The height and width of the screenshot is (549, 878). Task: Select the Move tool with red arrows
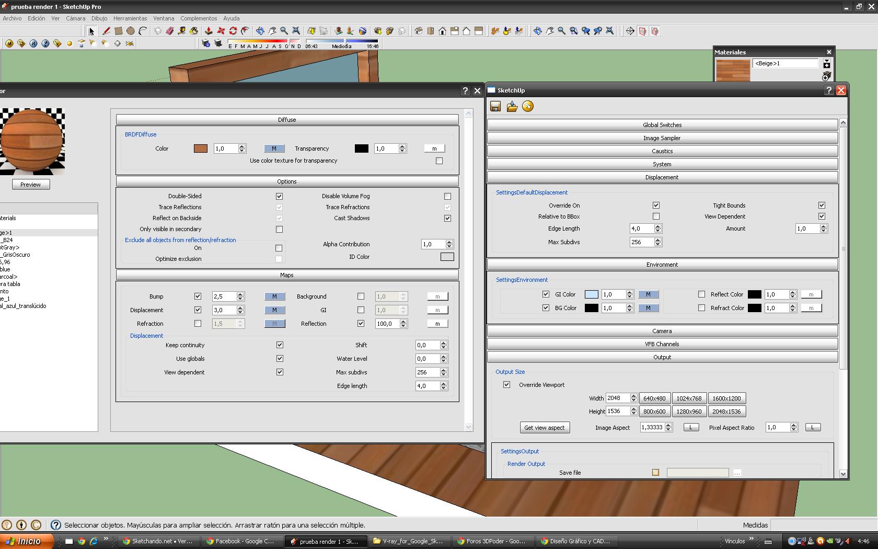pos(221,31)
